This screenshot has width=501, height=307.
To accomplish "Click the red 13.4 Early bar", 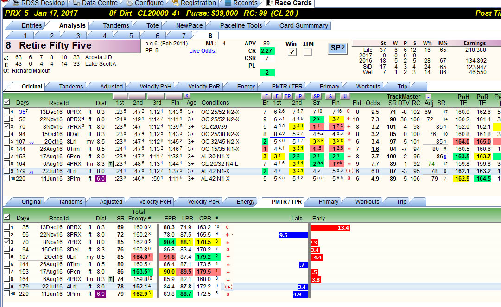I will pos(330,227).
